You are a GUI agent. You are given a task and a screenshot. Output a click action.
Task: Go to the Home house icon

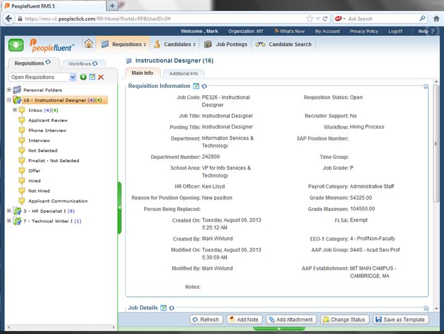pos(89,44)
